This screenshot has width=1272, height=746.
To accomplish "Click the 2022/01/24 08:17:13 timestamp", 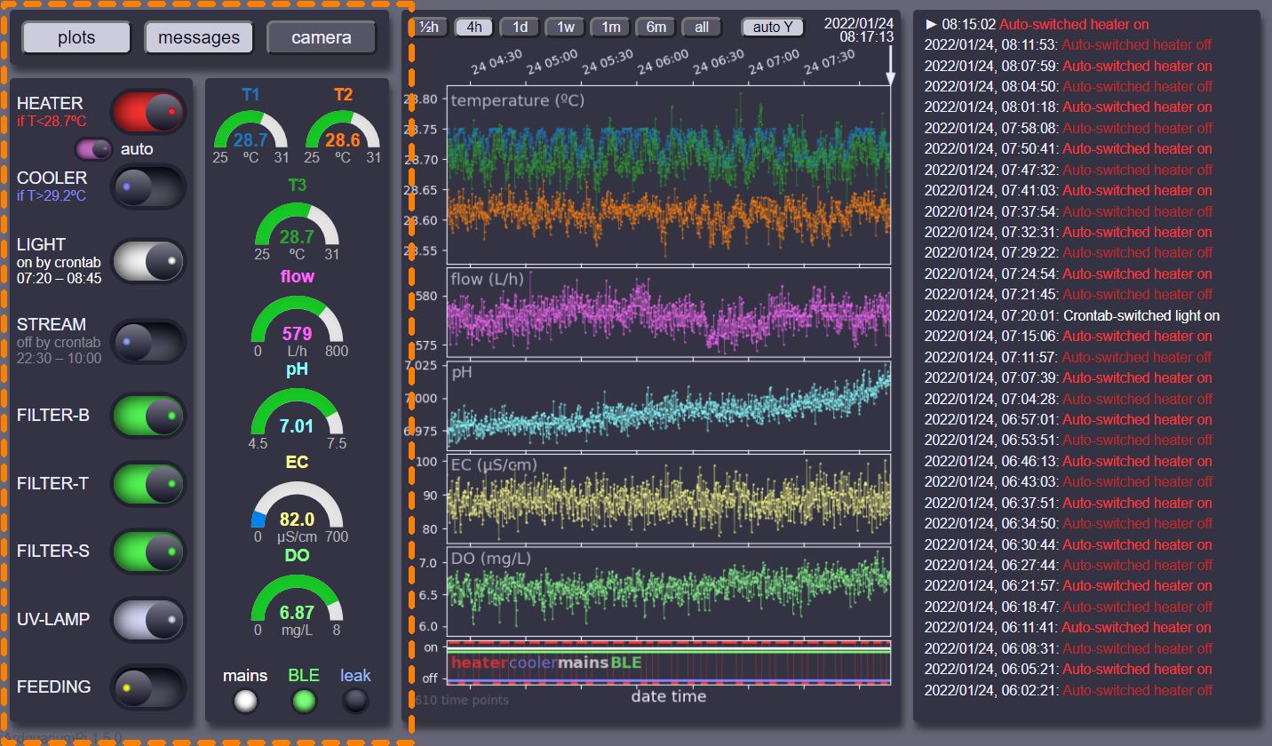I will point(859,29).
